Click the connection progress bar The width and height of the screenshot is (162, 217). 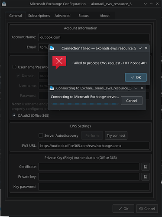point(85,104)
